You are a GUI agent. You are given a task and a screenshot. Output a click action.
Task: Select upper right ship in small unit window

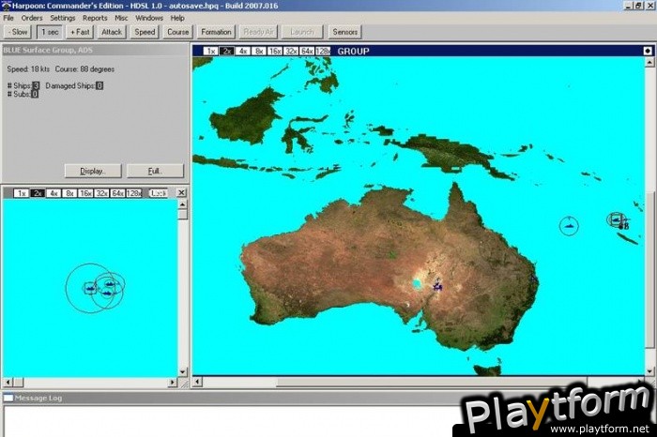110,284
